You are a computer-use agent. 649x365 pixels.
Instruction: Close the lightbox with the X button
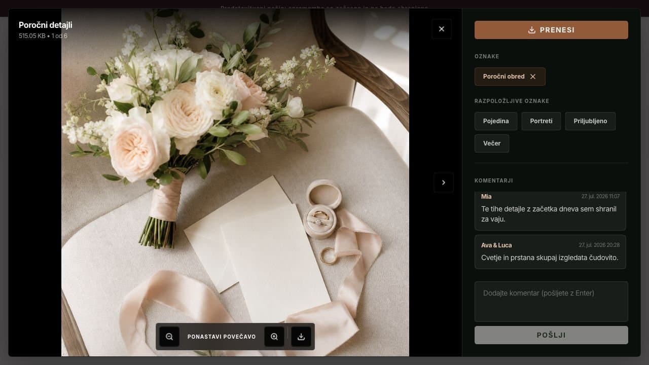(442, 29)
